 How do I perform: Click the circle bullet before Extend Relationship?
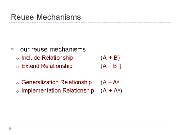[x=17, y=67]
